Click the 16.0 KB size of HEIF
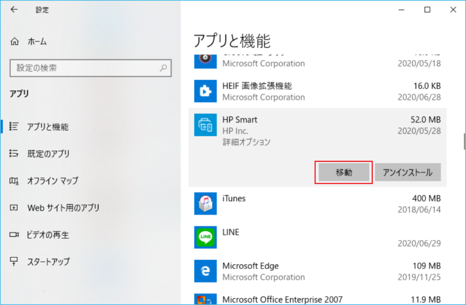 (x=427, y=86)
